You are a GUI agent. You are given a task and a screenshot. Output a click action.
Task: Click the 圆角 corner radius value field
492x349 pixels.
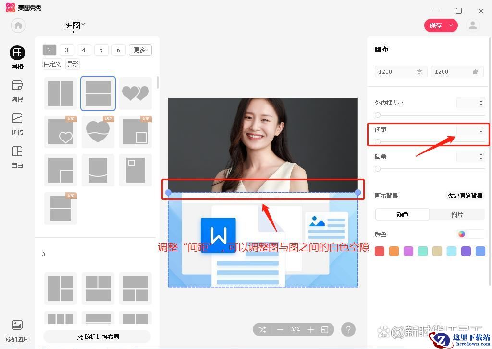[x=471, y=156]
